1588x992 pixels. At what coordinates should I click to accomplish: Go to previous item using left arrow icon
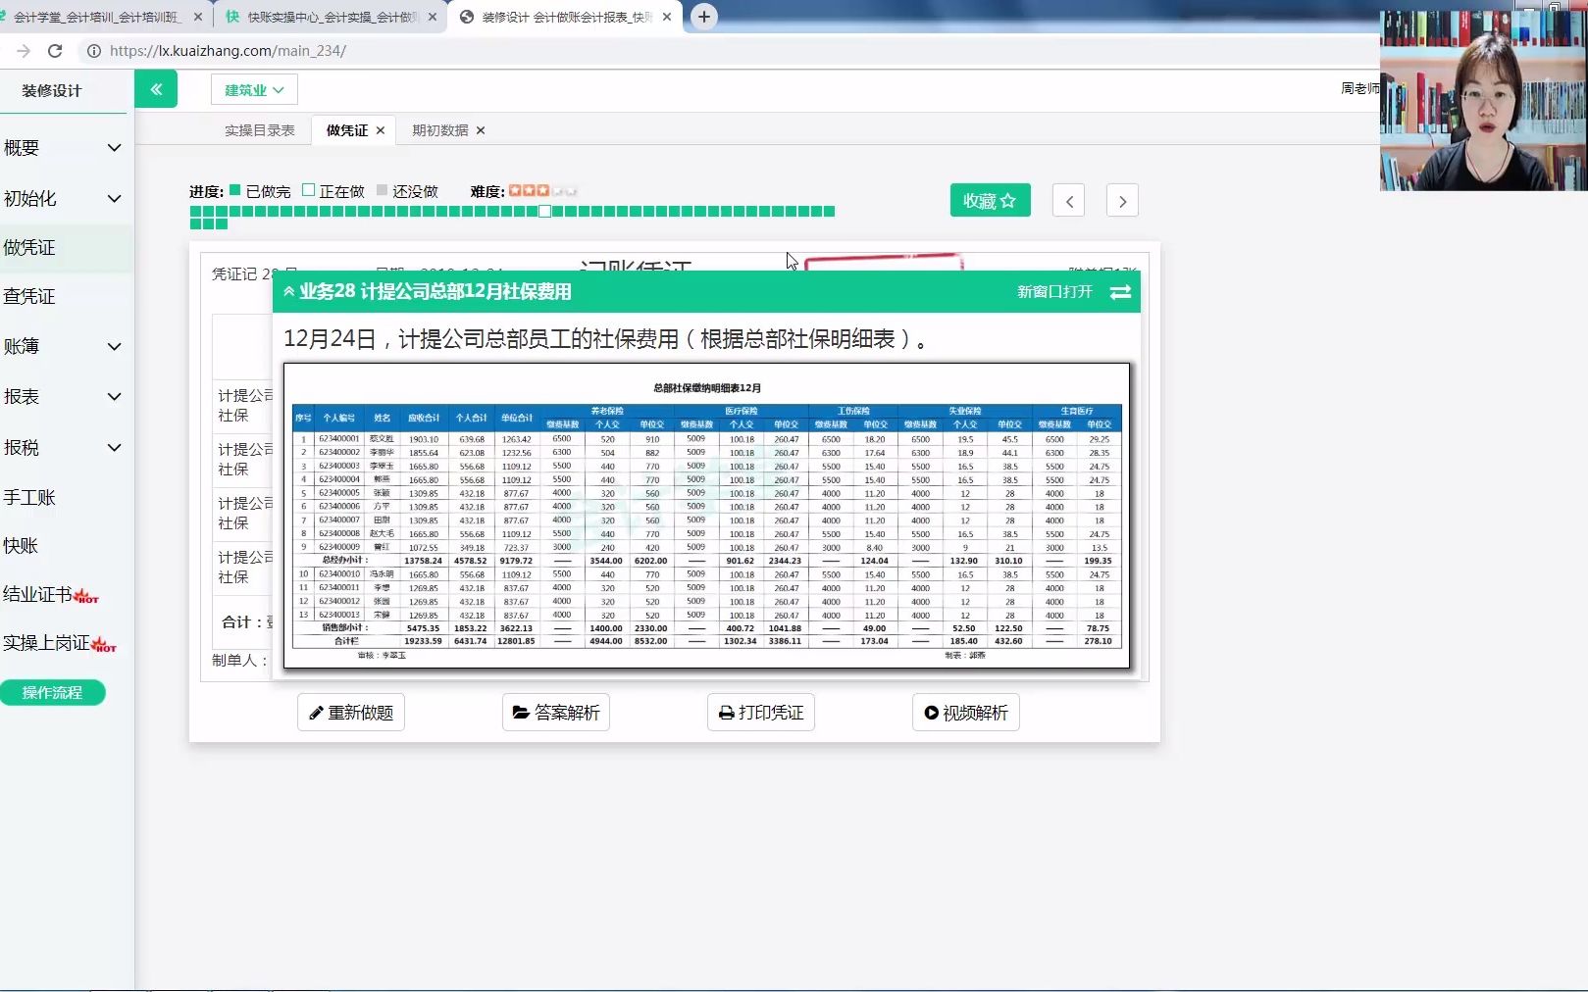pos(1068,200)
